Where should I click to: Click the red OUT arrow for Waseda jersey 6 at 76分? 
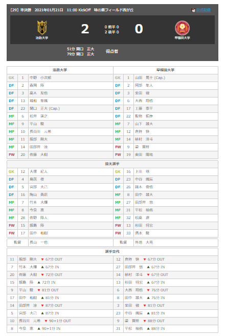click(148, 290)
